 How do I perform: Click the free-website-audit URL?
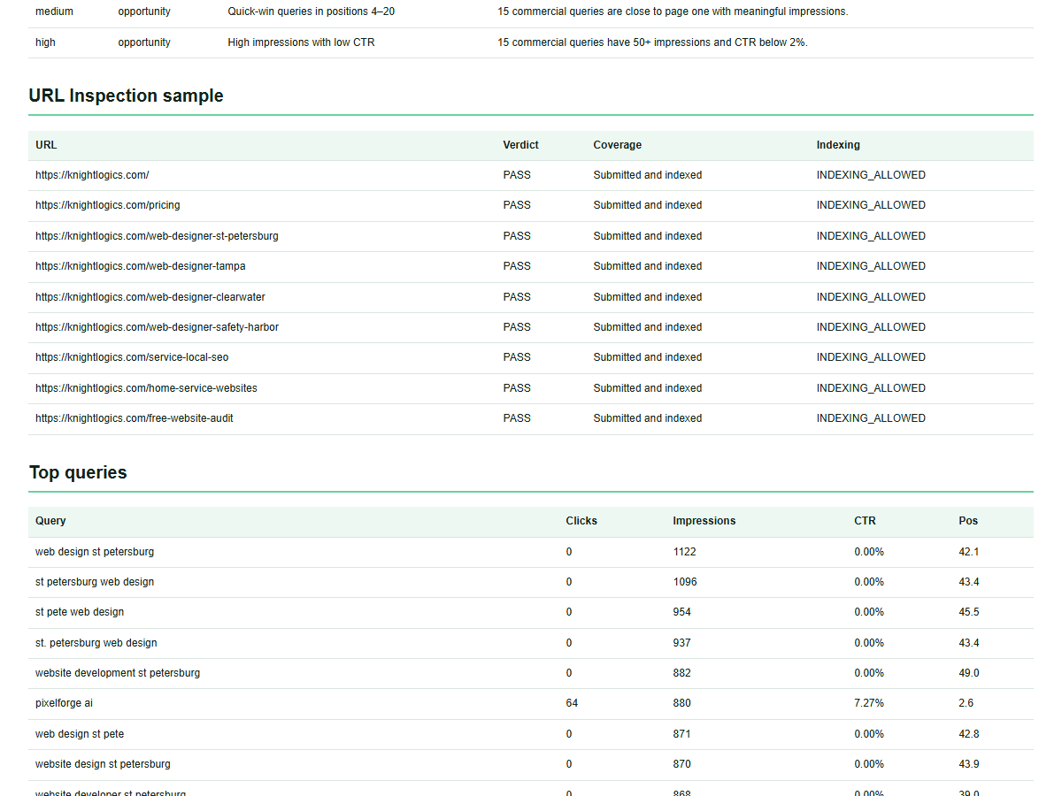[135, 418]
